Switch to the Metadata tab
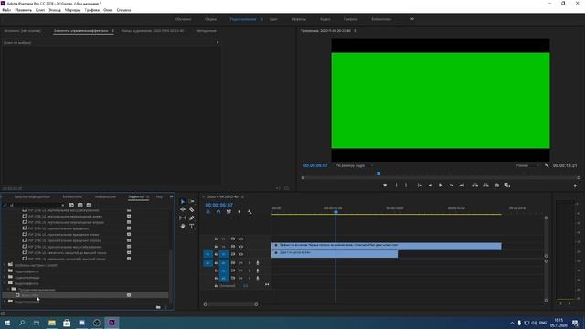 coord(206,31)
